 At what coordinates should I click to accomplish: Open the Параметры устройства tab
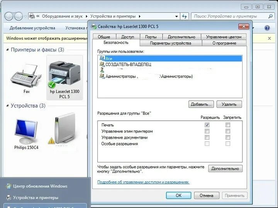[x=171, y=43]
